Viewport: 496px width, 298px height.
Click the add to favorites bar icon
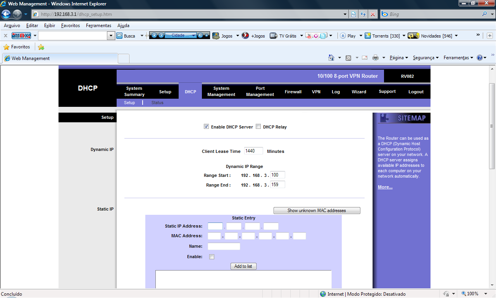(x=41, y=47)
